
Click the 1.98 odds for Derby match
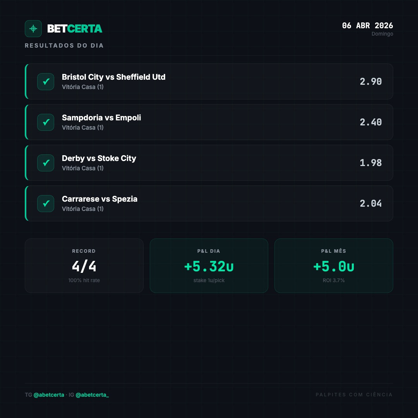tap(370, 163)
